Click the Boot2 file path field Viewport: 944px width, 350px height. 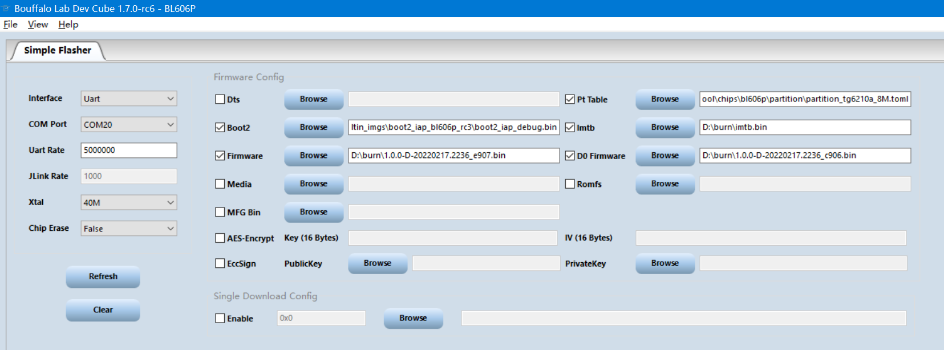(454, 127)
